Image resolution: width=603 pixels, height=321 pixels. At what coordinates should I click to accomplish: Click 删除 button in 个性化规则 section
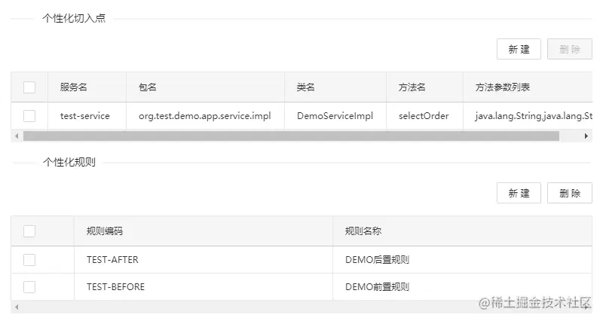(570, 193)
